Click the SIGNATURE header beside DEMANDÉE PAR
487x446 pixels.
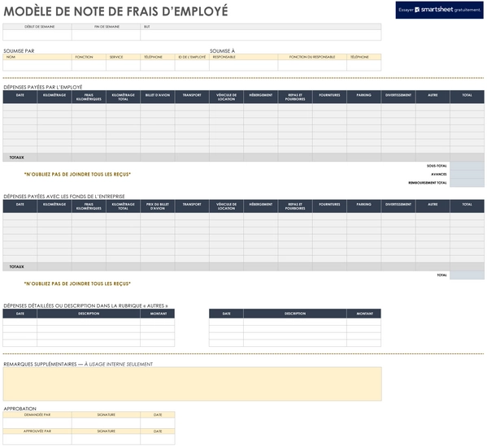pos(106,415)
